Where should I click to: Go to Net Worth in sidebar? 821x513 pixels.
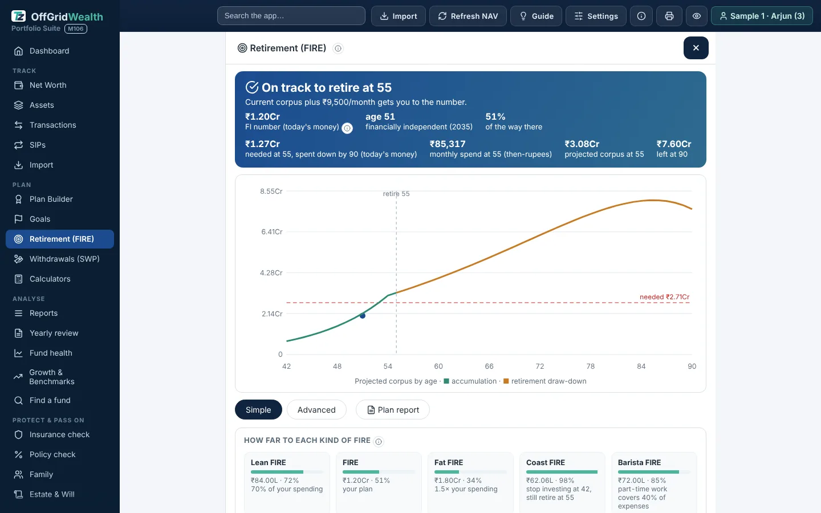point(60,85)
